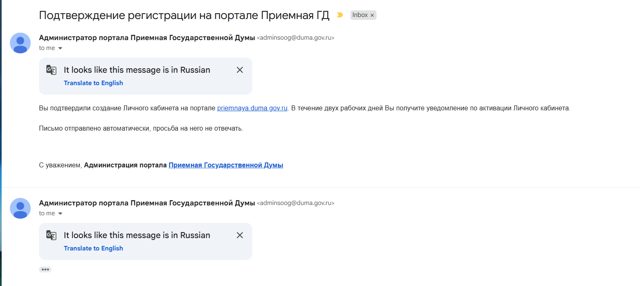Viewport: 640px width, 286px height.
Task: Dismiss the first message's translation banner
Action: pos(239,70)
